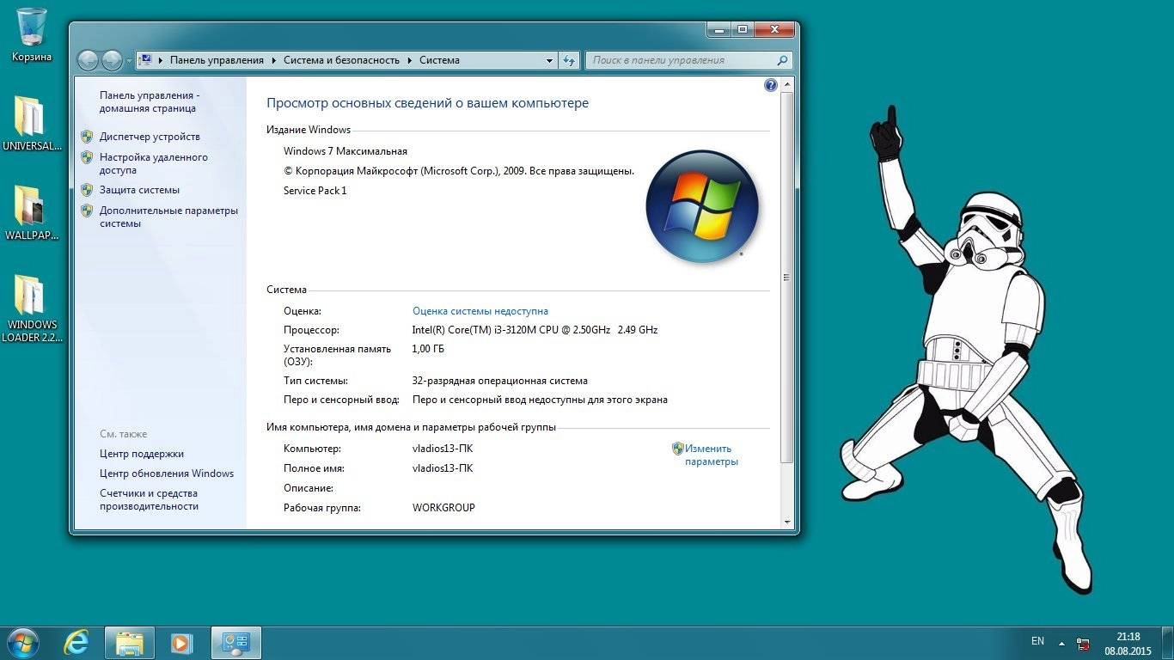1174x660 pixels.
Task: Launch Internet Explorer from the taskbar
Action: click(x=76, y=642)
